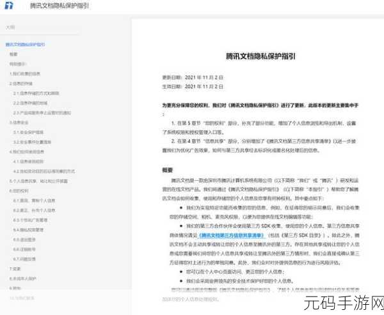Jump to 概要 in the outline
Viewport: 384px width, 315px height.
[13, 54]
